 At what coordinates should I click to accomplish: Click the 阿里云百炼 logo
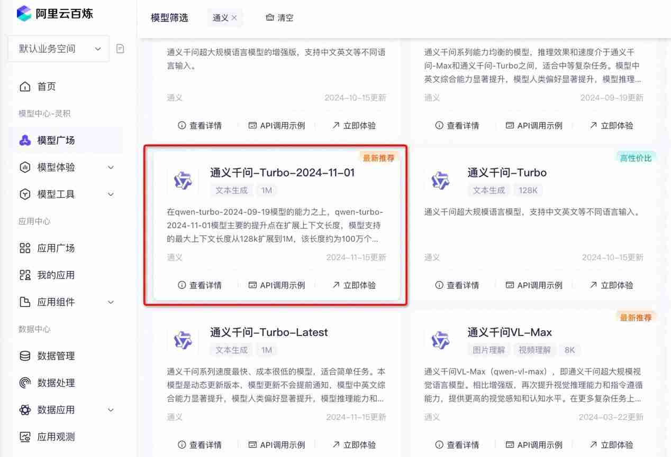click(54, 14)
